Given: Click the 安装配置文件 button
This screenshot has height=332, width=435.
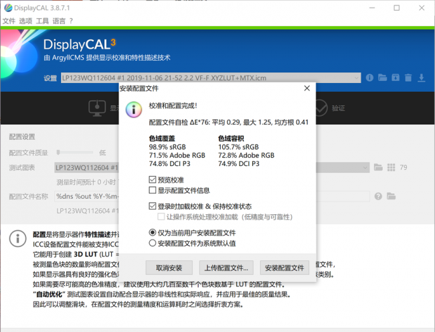Looking at the screenshot, I should [x=284, y=268].
